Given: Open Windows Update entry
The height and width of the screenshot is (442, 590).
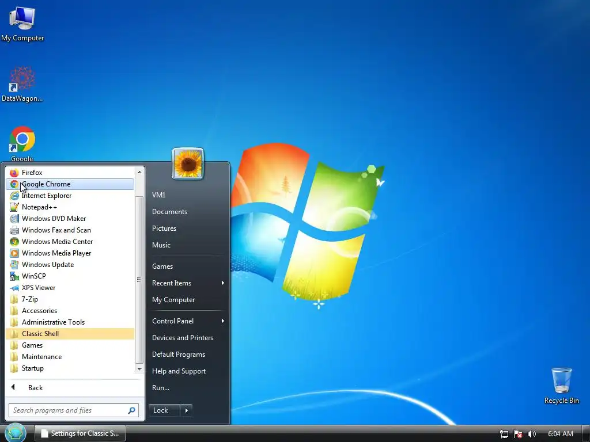Looking at the screenshot, I should [70, 265].
